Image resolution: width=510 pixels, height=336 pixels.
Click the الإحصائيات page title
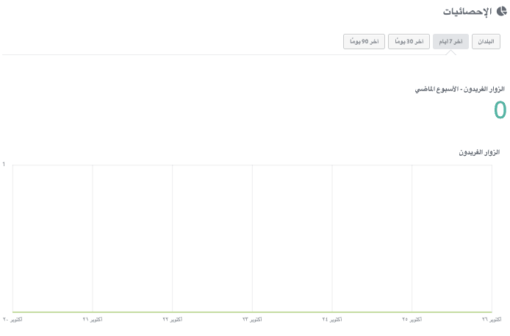[468, 12]
